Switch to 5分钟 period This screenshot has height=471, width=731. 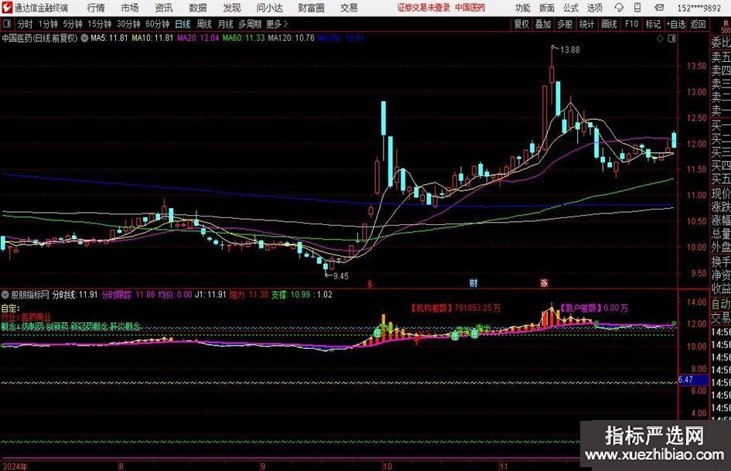click(73, 24)
